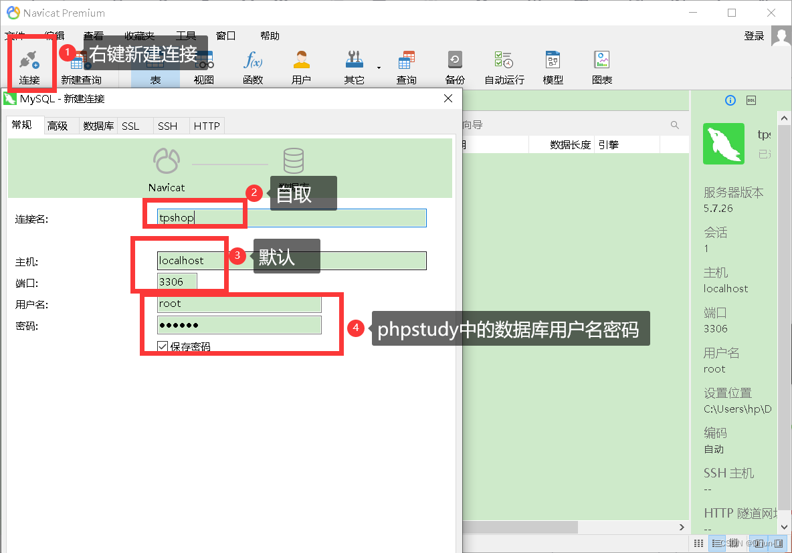The width and height of the screenshot is (792, 553).
Task: Toggle the 保存密码 checkbox
Action: [x=162, y=346]
